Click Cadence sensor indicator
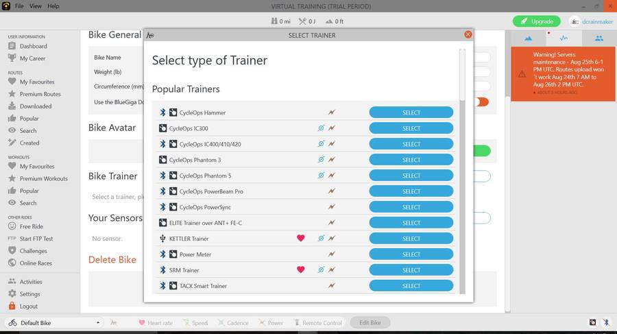Screen dimensions: 617x334 click(x=233, y=322)
